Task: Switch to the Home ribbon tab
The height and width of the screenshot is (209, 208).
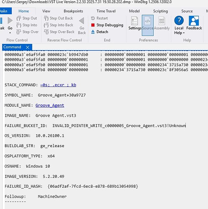Action: [x=24, y=11]
